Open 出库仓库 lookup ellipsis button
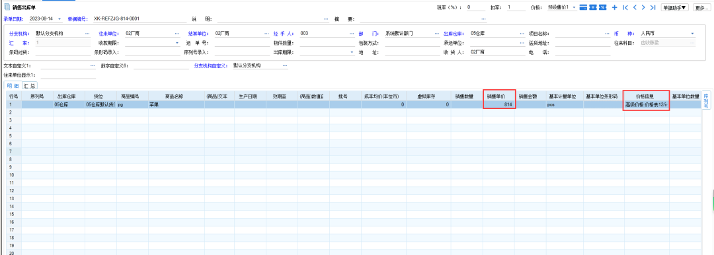Image resolution: width=714 pixels, height=255 pixels. click(x=522, y=34)
